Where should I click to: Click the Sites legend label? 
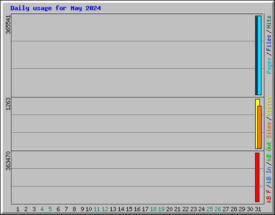(x=269, y=130)
